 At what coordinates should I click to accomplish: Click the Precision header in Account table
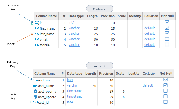click(106, 73)
